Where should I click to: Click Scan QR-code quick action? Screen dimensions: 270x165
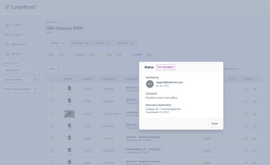click(21, 80)
